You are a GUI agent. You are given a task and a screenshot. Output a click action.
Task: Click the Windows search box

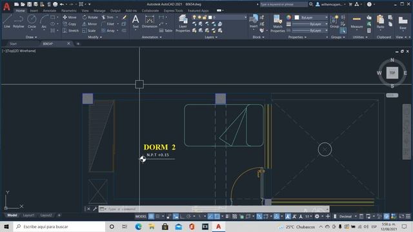(x=59, y=226)
